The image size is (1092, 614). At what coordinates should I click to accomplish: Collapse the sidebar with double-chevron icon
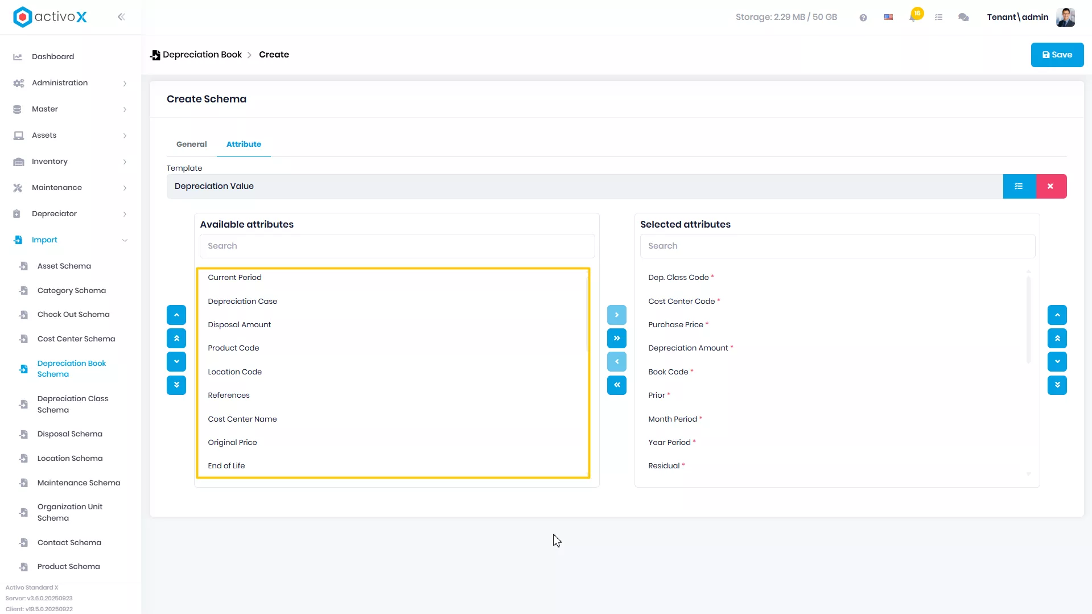point(121,17)
